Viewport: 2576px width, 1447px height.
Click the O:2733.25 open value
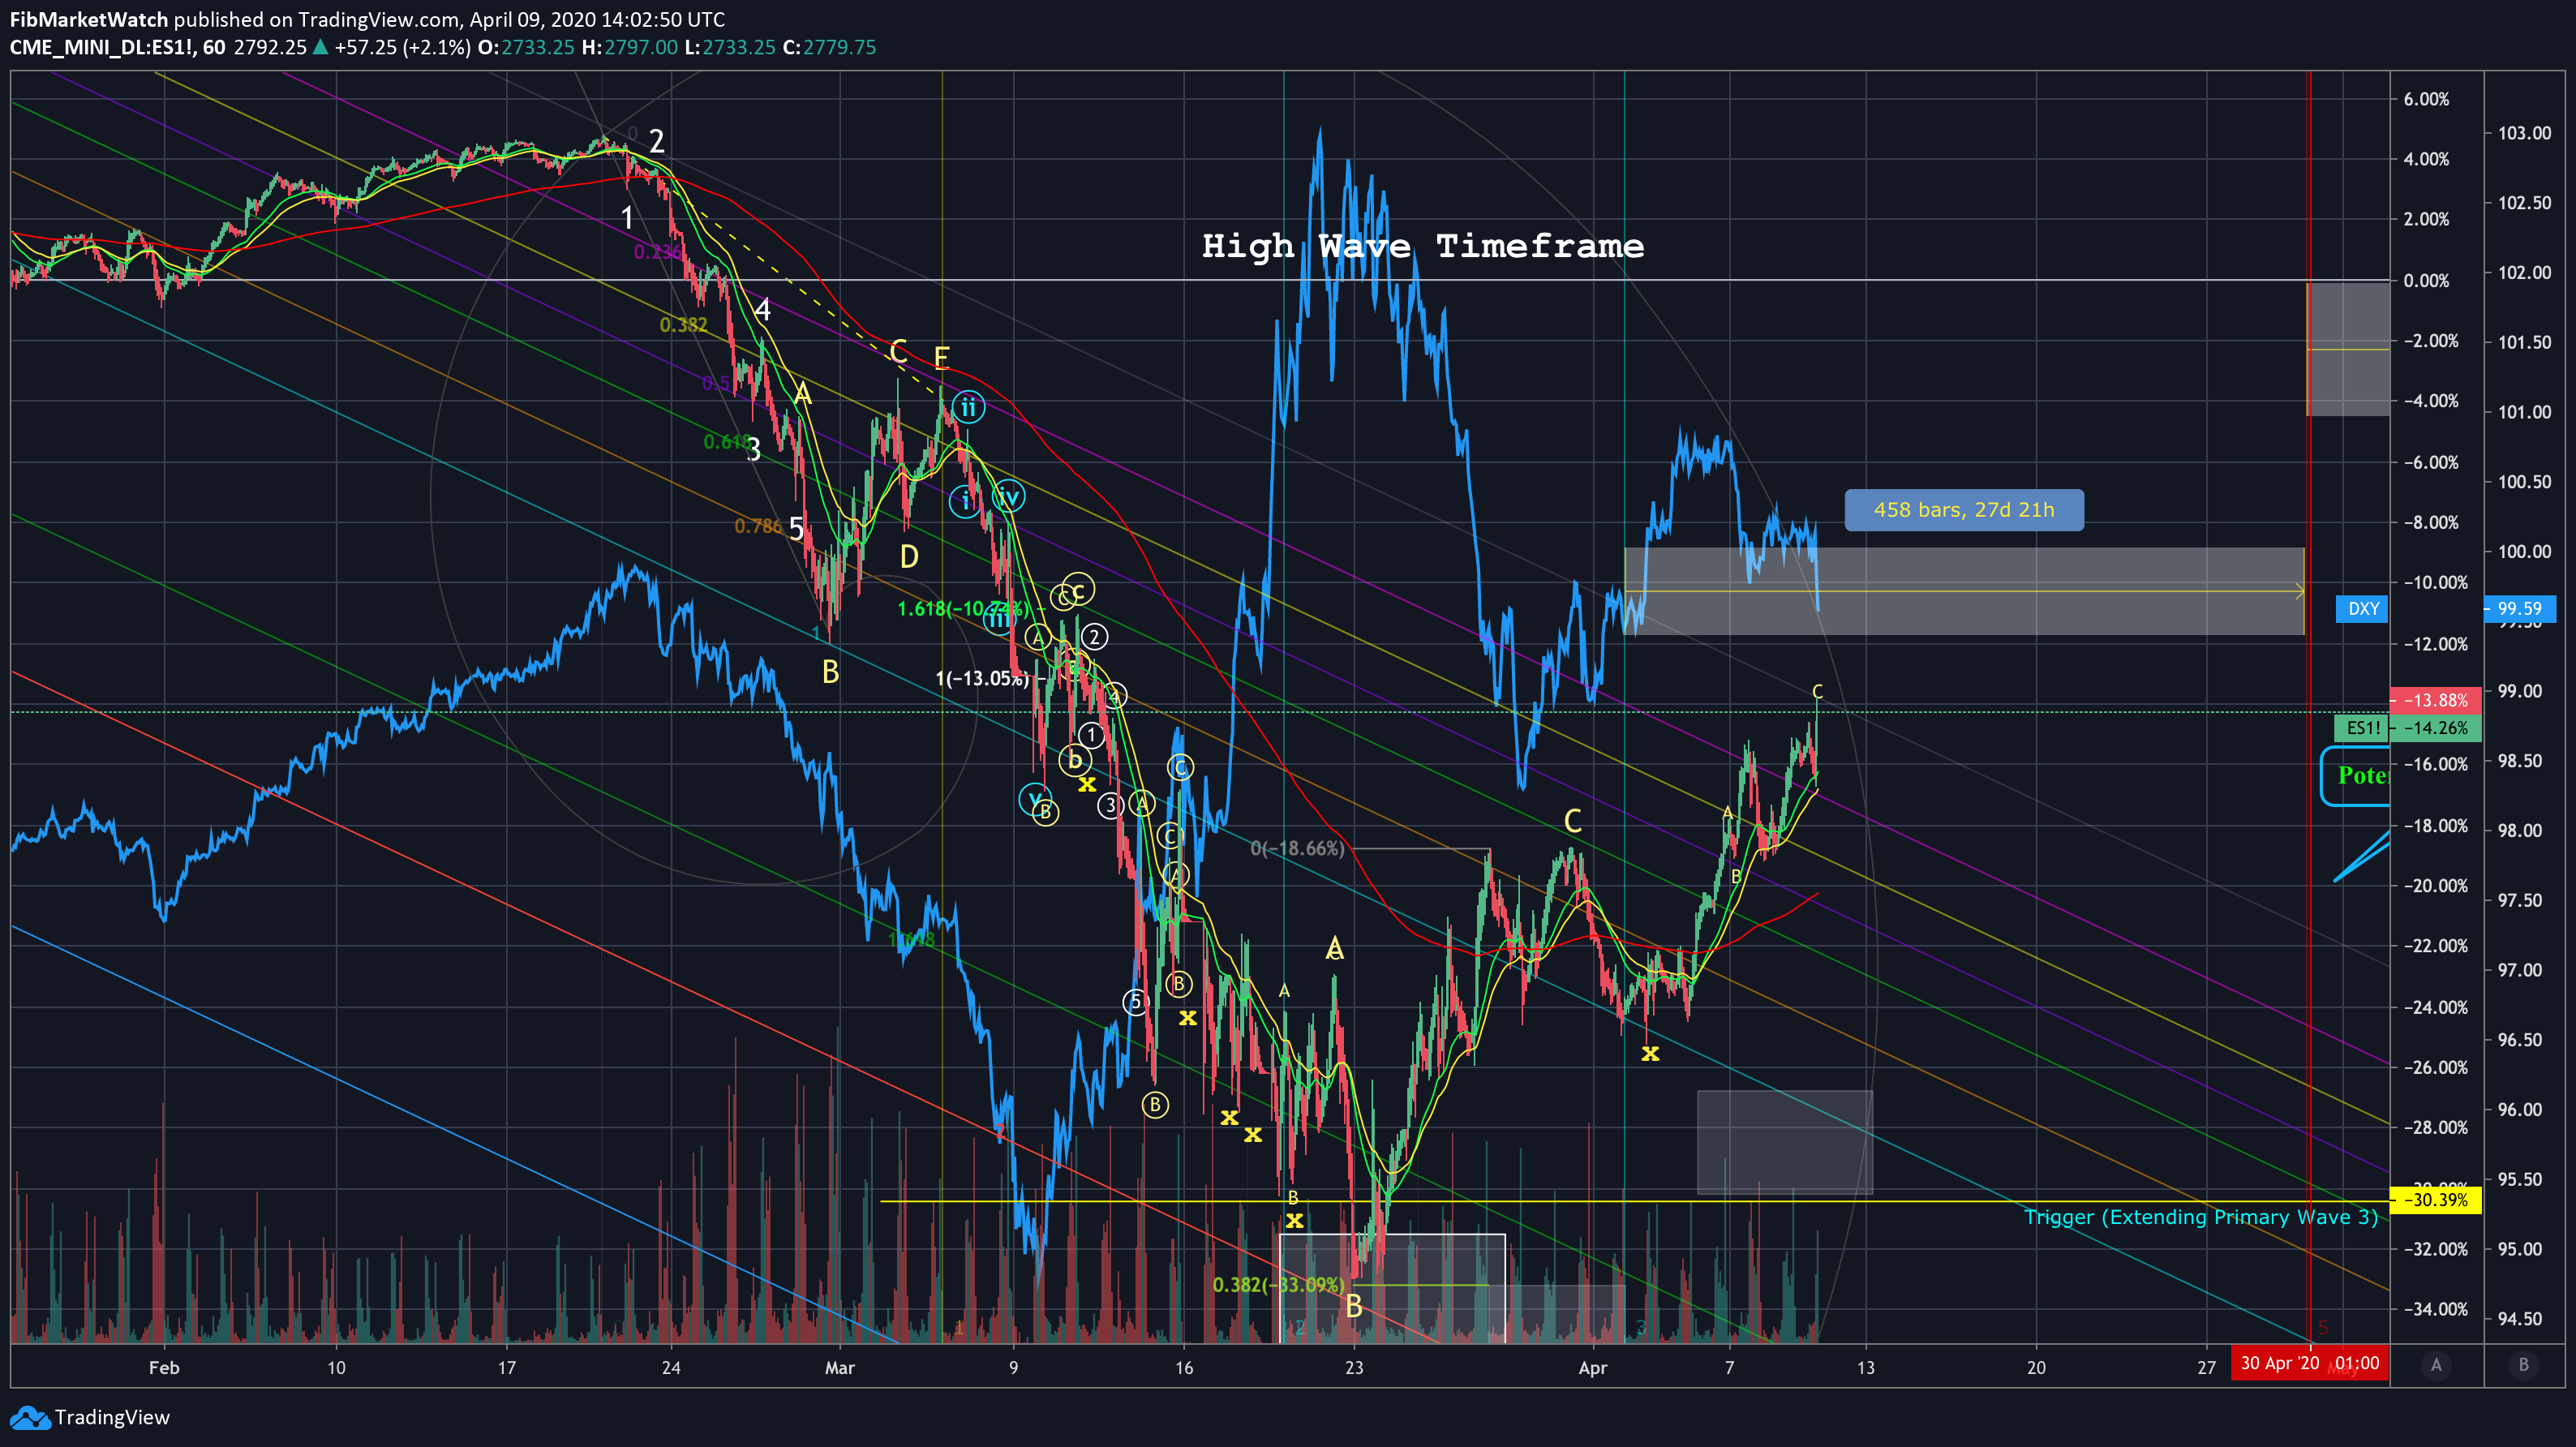526,47
